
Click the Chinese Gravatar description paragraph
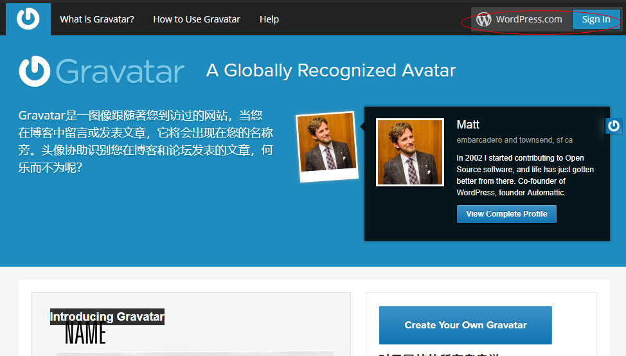point(146,141)
